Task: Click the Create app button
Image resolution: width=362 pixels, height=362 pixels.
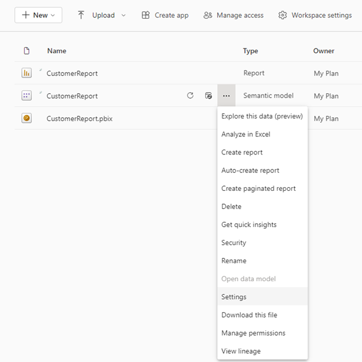Action: (x=165, y=15)
